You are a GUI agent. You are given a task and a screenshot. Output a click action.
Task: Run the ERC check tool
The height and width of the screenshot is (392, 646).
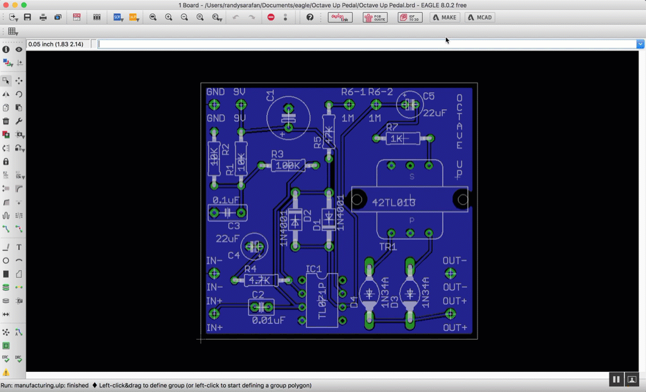tap(6, 359)
